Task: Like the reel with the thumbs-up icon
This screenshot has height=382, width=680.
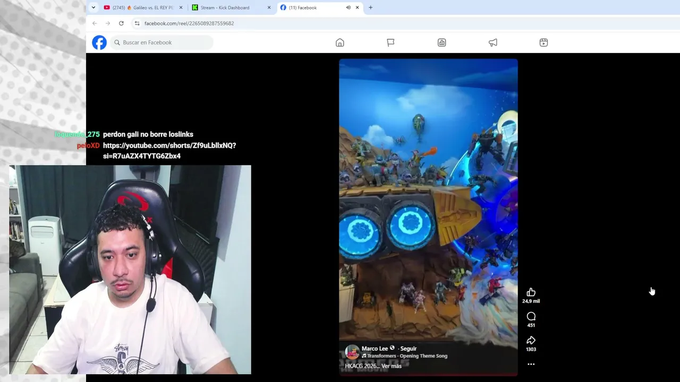Action: 531,292
